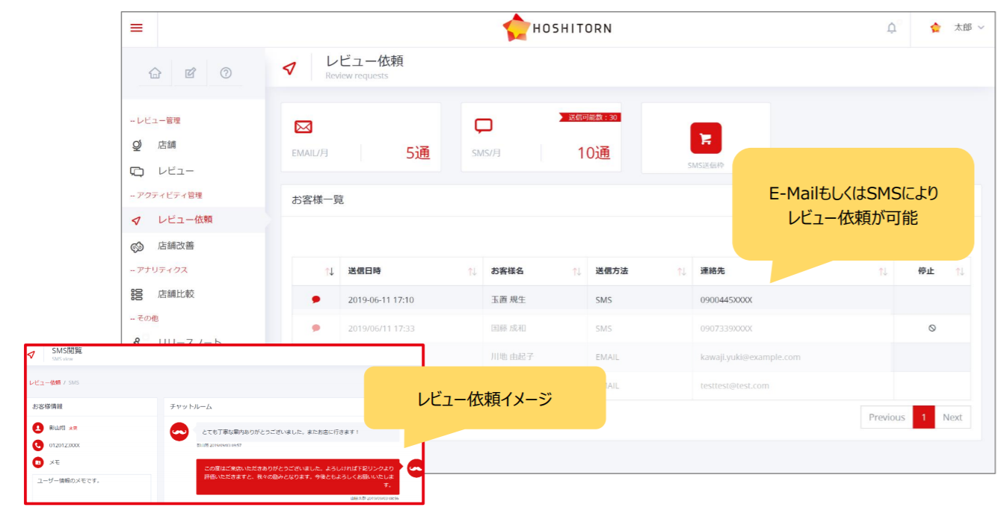The image size is (1007, 519).
Task: Click the SMS/月 speech bubble icon
Action: [484, 126]
